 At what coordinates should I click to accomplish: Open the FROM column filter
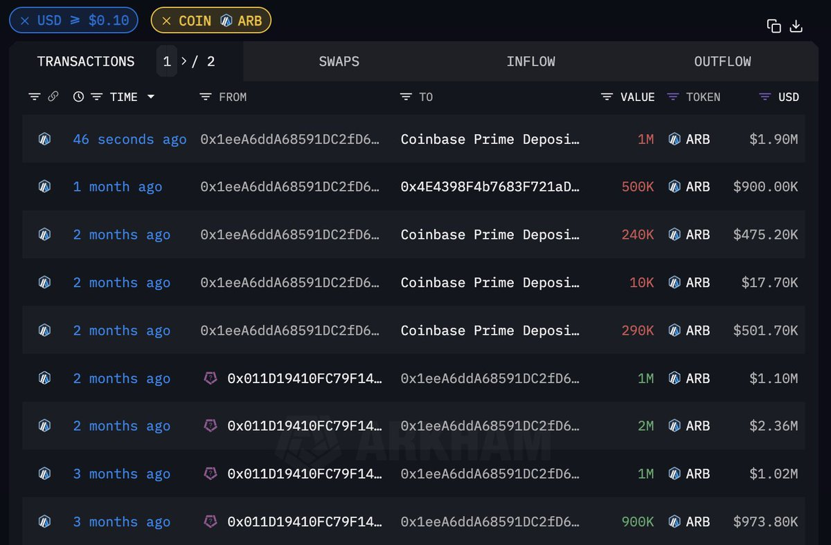click(205, 97)
